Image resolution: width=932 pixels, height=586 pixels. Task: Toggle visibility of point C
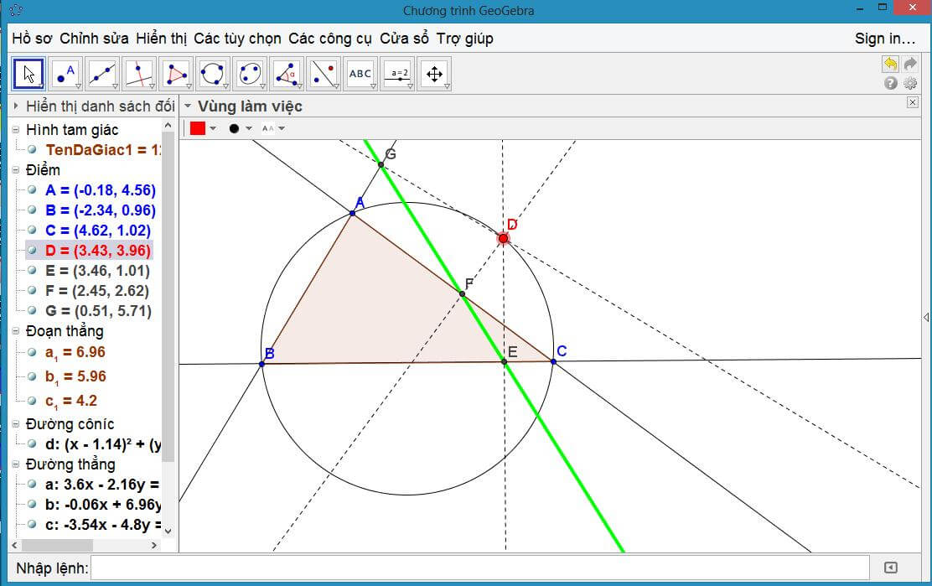(32, 230)
